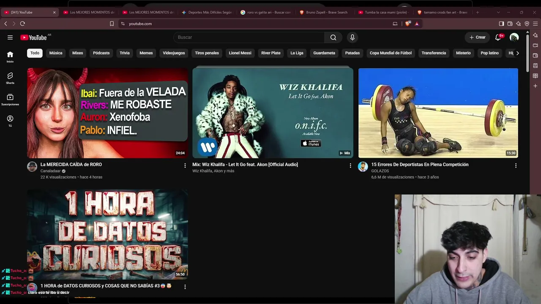
Task: Select the Pop latino chip
Action: click(x=489, y=53)
